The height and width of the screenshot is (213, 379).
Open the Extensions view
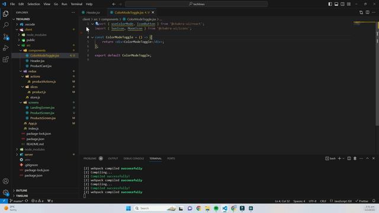(x=5, y=59)
